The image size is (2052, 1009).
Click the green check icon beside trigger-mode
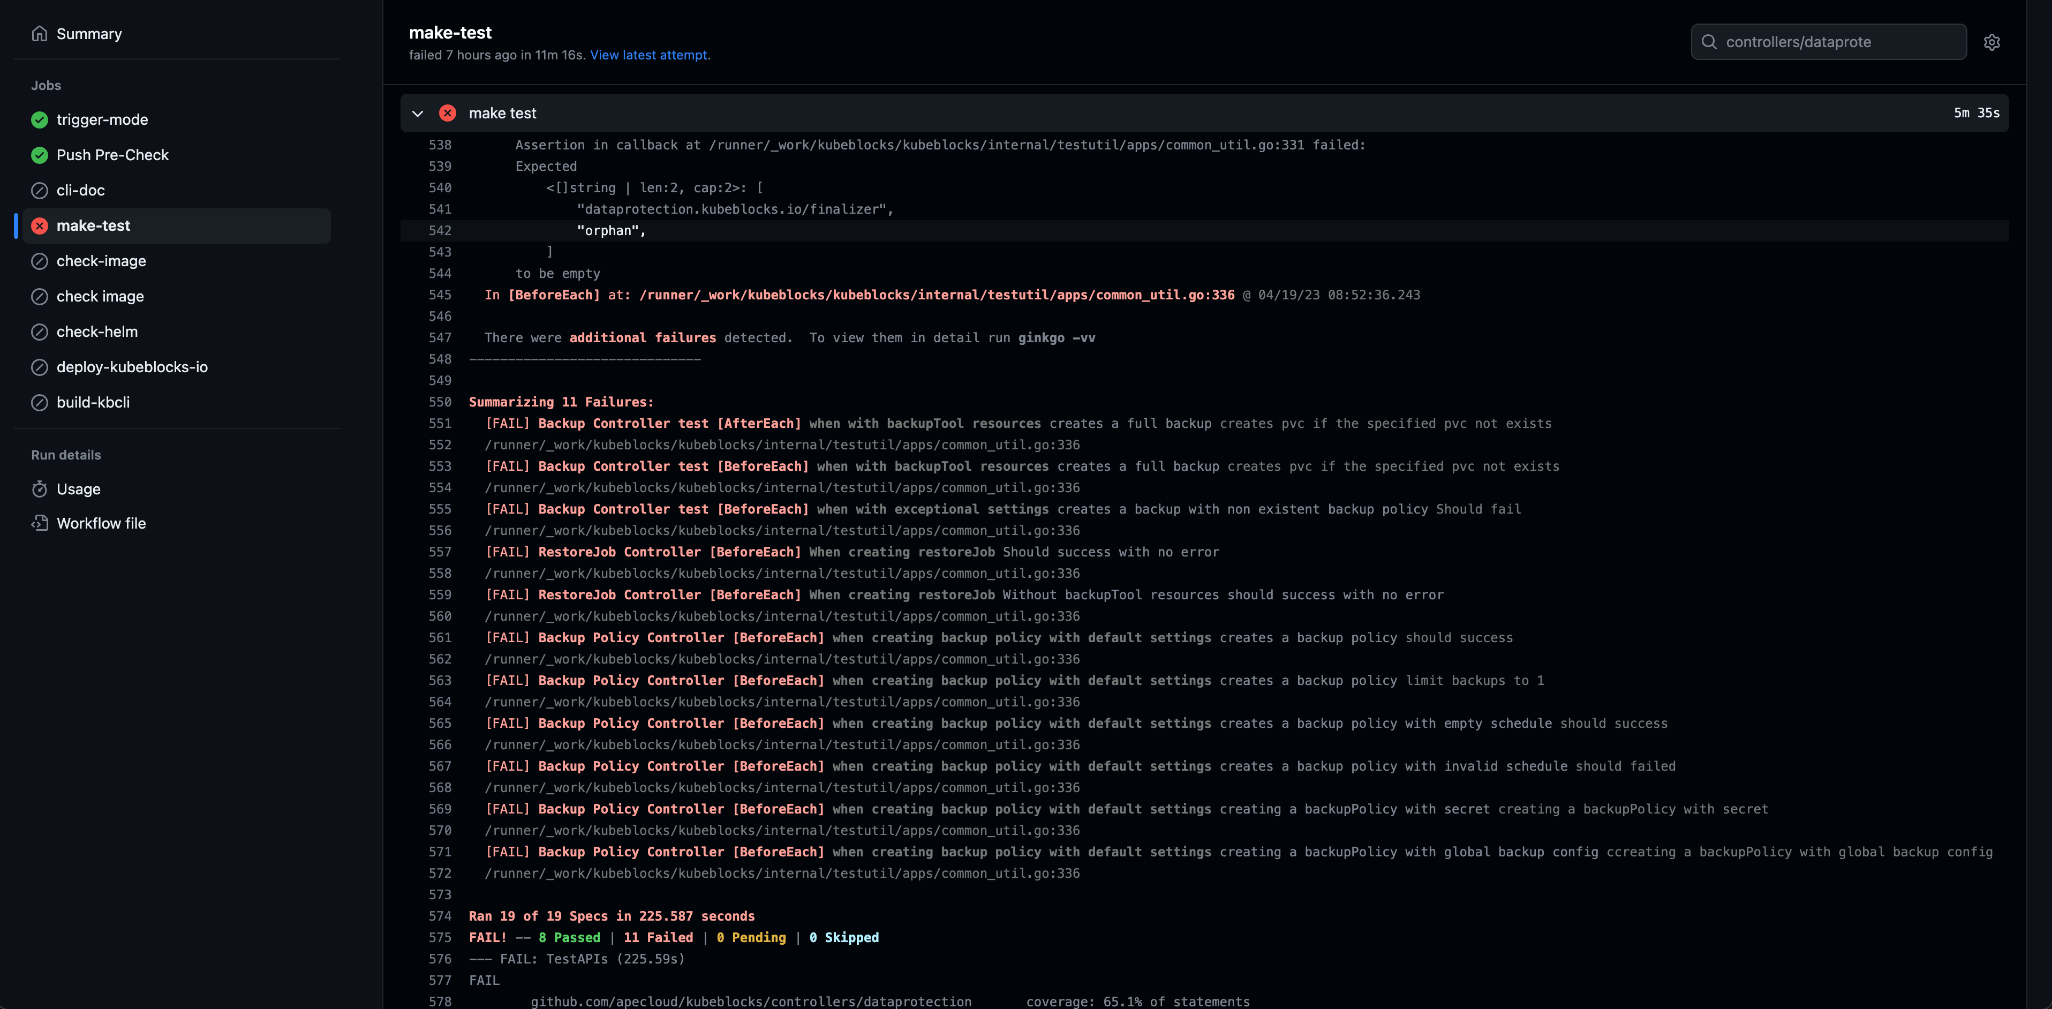[x=39, y=119]
